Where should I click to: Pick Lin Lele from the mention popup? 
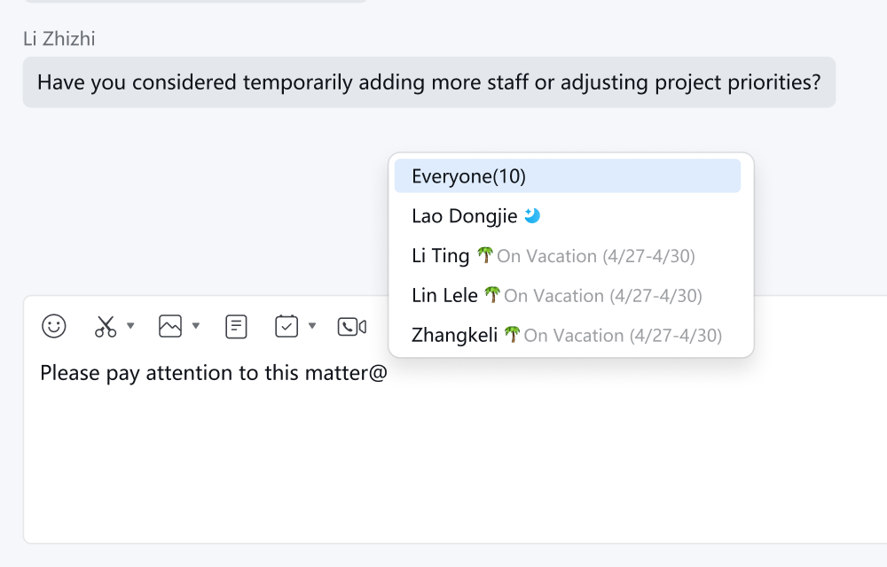click(x=444, y=296)
